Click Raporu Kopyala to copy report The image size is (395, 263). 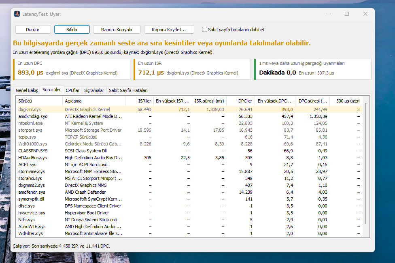tap(117, 30)
